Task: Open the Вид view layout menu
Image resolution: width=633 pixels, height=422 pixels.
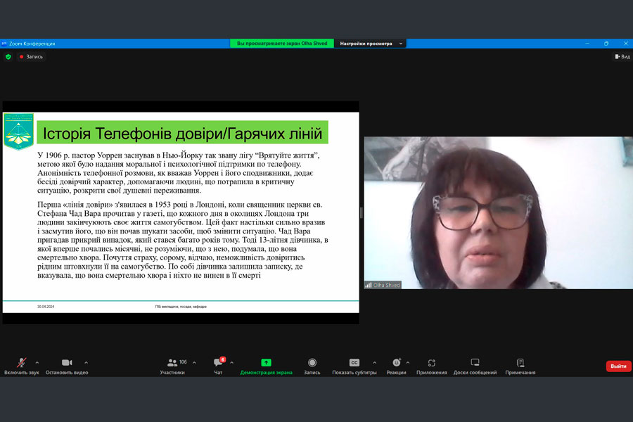Action: pyautogui.click(x=622, y=56)
